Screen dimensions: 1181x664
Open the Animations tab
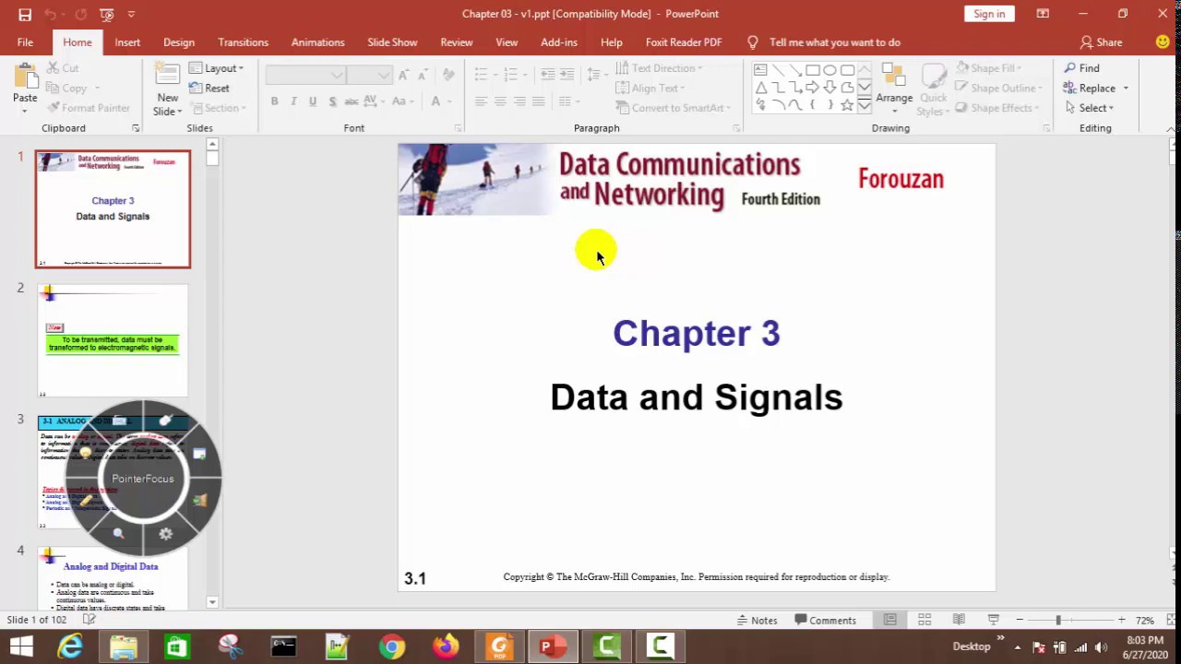click(x=317, y=42)
